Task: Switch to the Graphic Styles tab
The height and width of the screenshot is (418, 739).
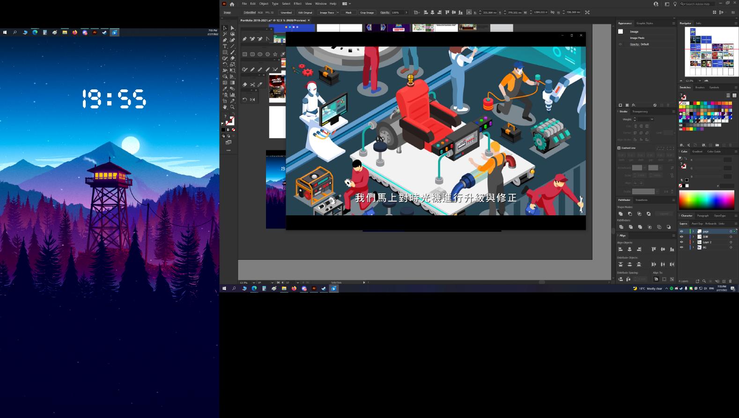Action: click(x=645, y=23)
